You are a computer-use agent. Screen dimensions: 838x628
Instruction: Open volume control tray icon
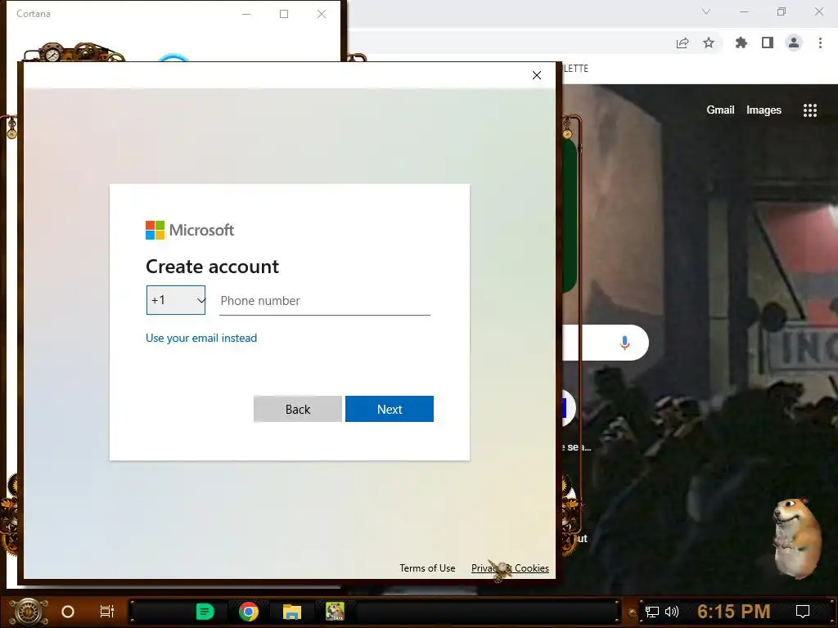coord(672,612)
